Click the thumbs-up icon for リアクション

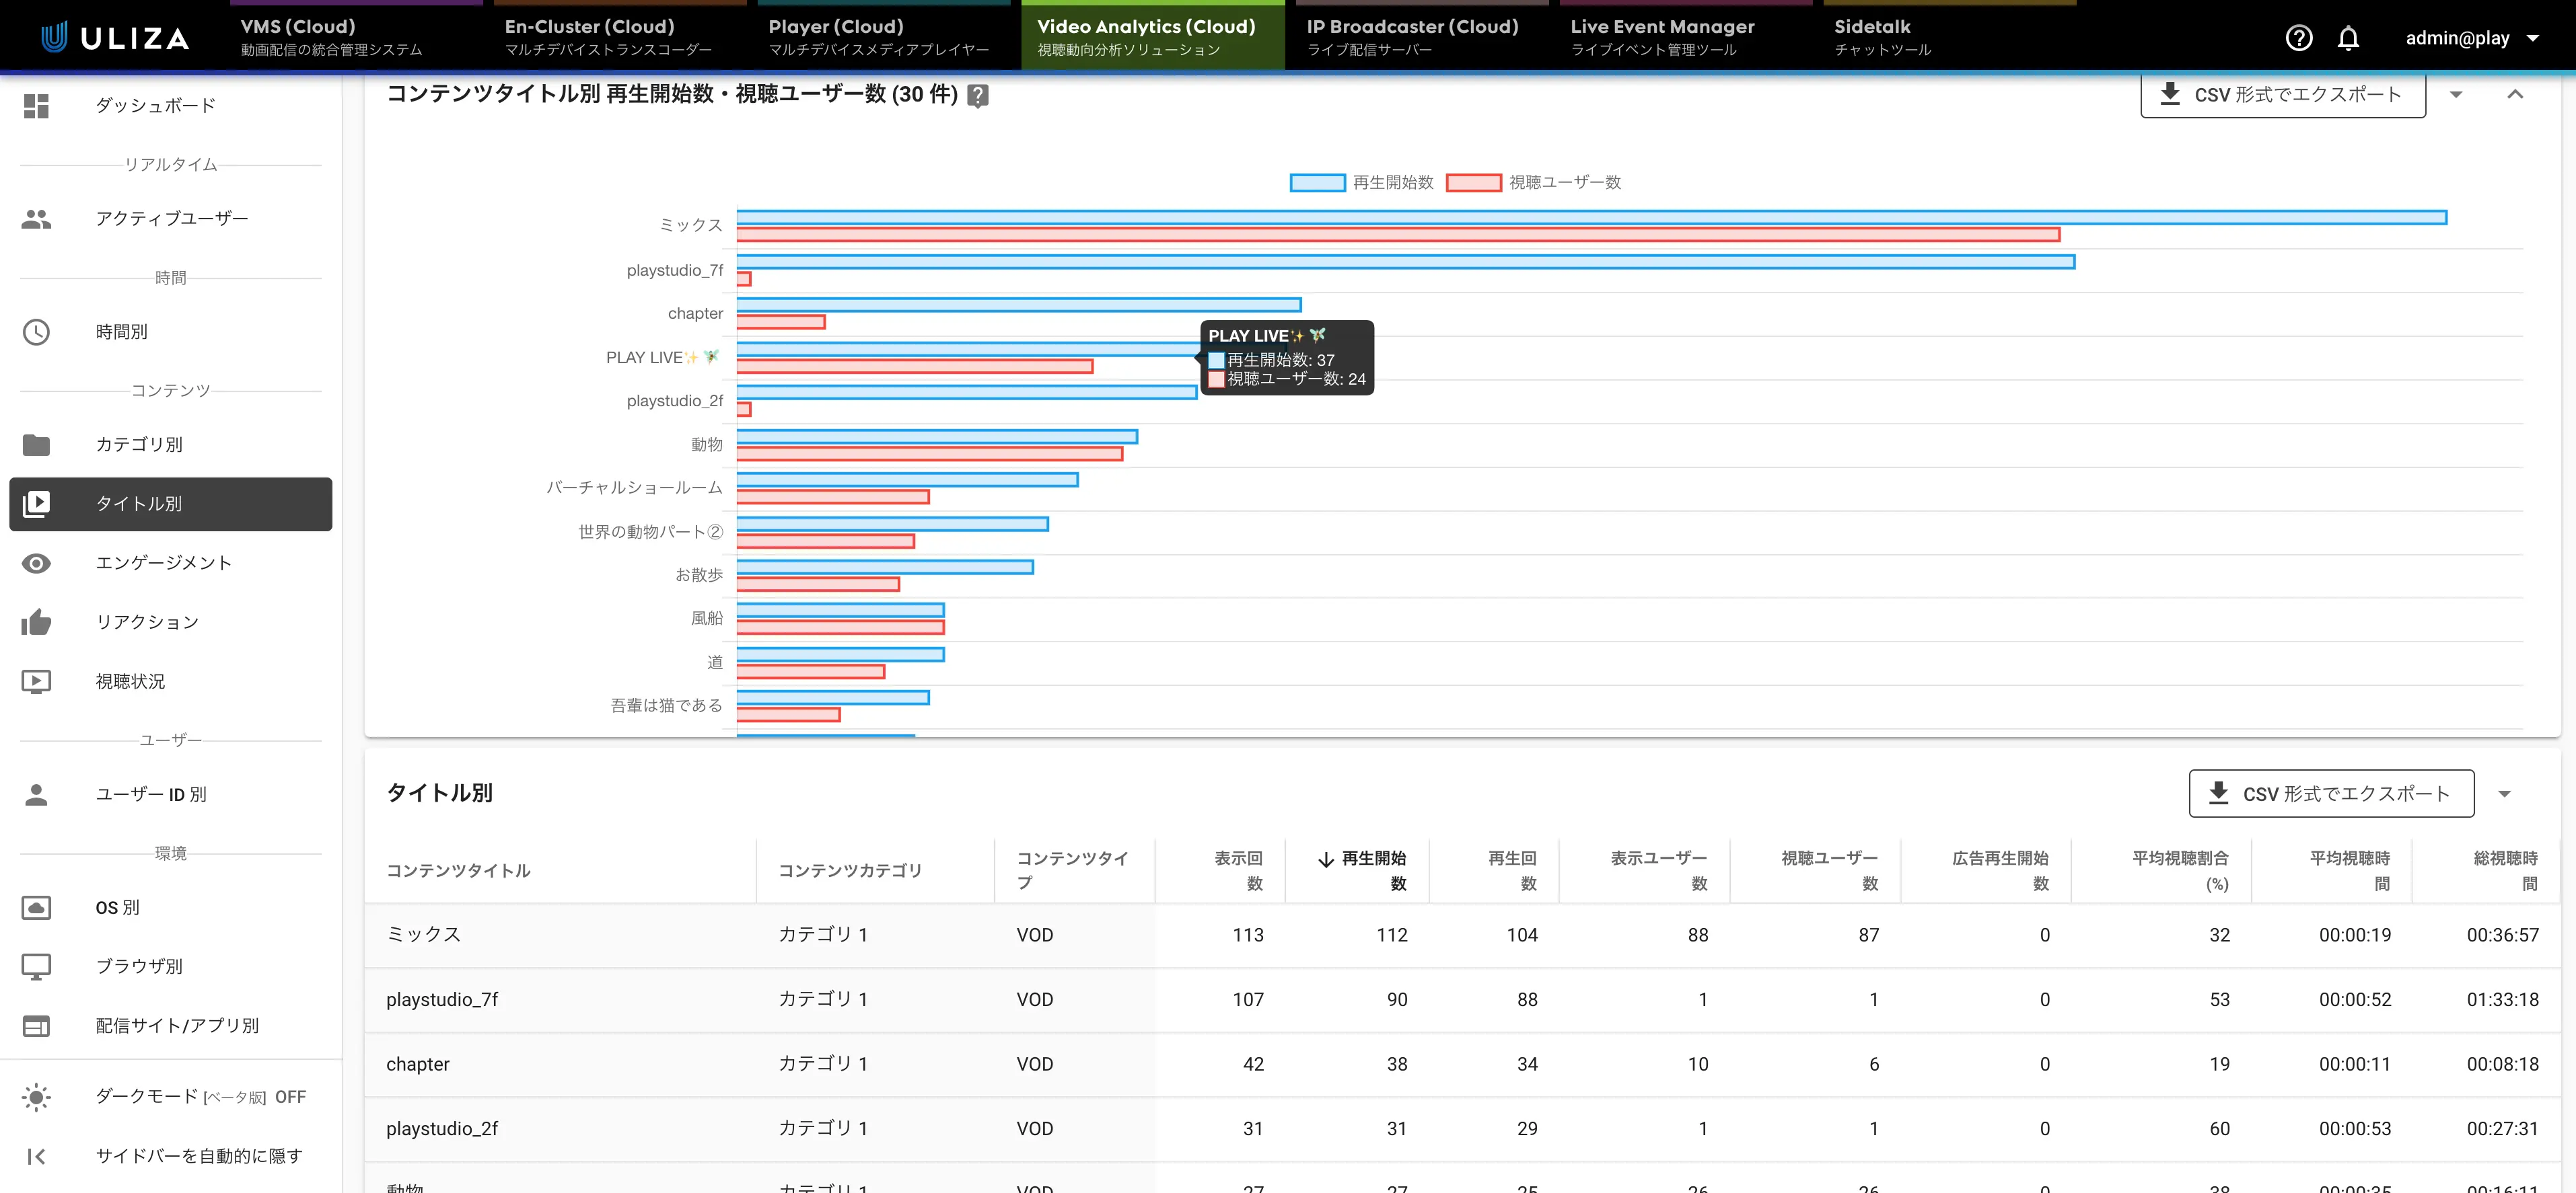coord(36,623)
